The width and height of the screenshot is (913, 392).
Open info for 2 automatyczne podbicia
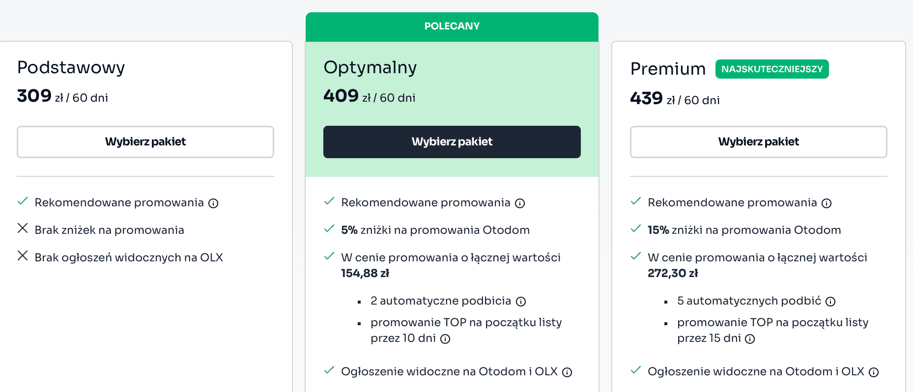[x=521, y=302]
